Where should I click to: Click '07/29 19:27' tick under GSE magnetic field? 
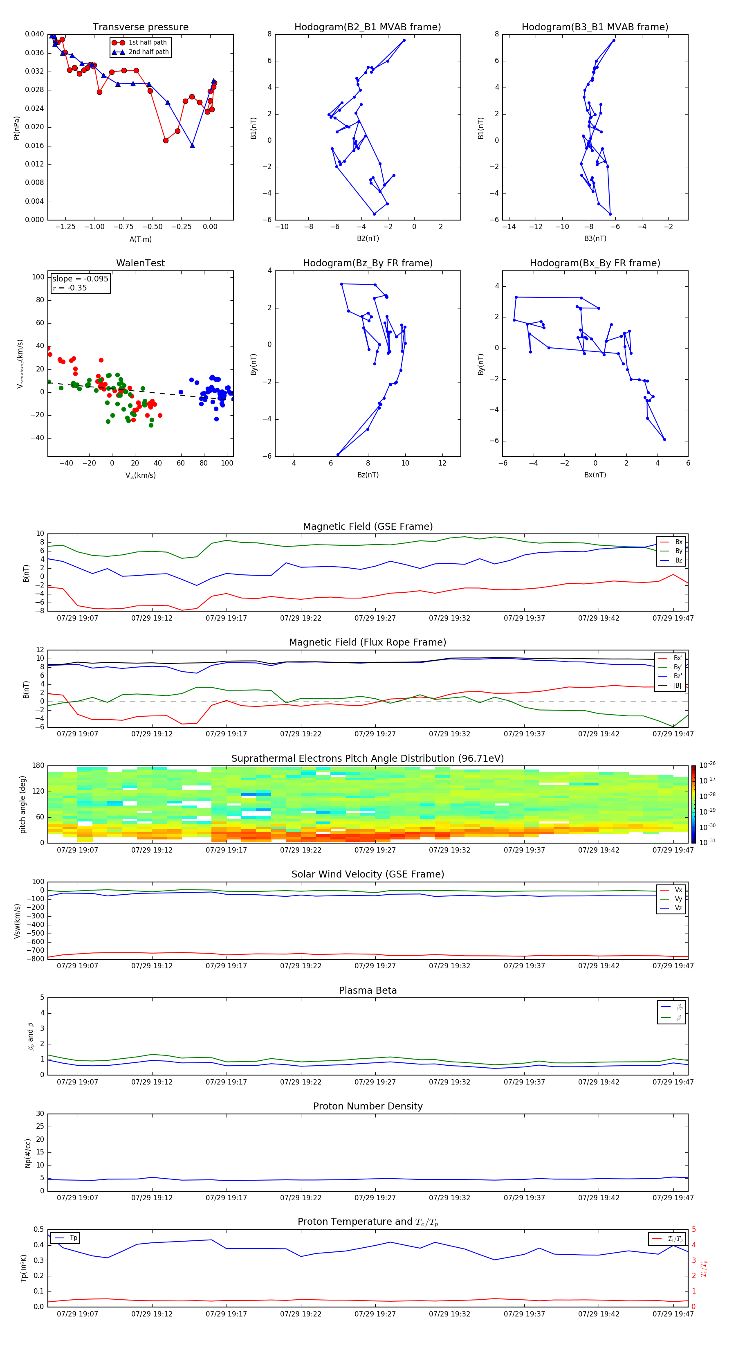tap(375, 619)
